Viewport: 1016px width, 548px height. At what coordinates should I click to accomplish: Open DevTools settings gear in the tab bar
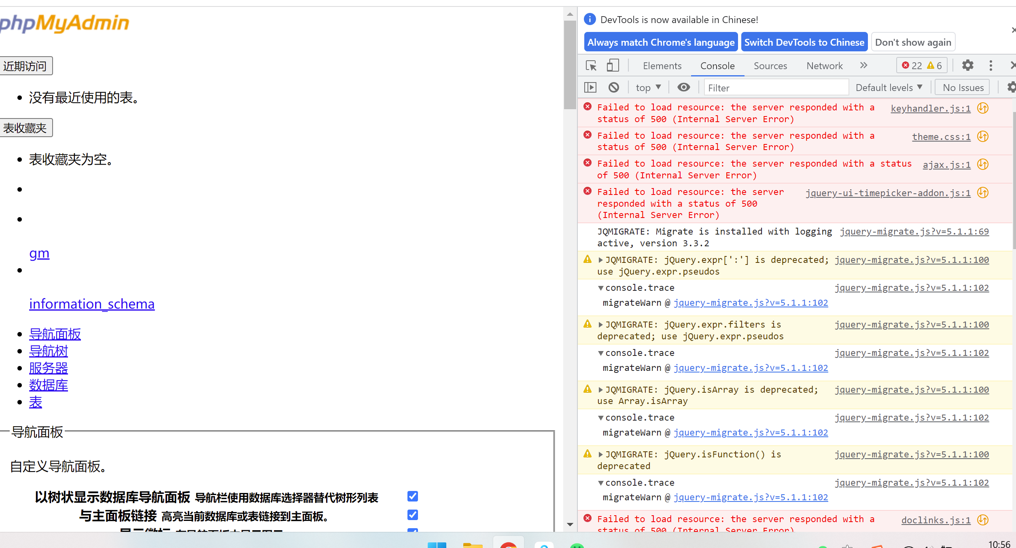[967, 65]
